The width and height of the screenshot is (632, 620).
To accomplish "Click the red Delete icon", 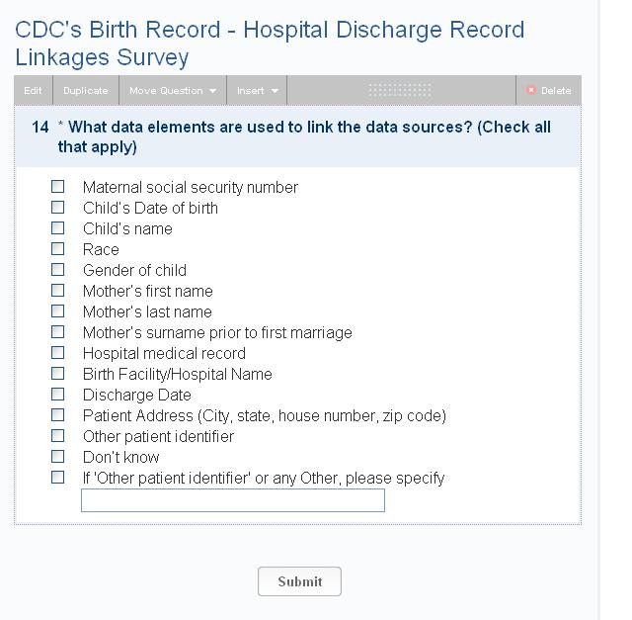I will coord(531,90).
